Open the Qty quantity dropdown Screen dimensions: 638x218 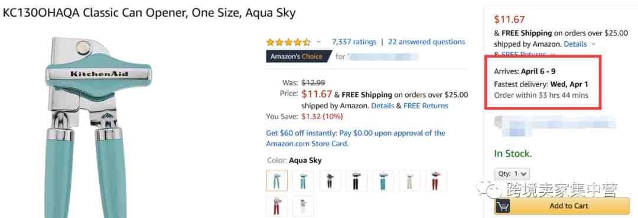(x=512, y=174)
